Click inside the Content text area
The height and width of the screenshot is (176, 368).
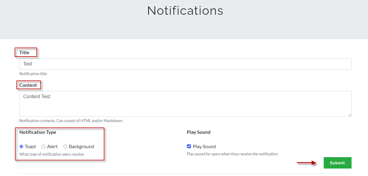185,104
